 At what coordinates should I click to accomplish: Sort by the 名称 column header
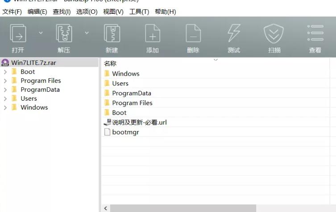click(110, 64)
